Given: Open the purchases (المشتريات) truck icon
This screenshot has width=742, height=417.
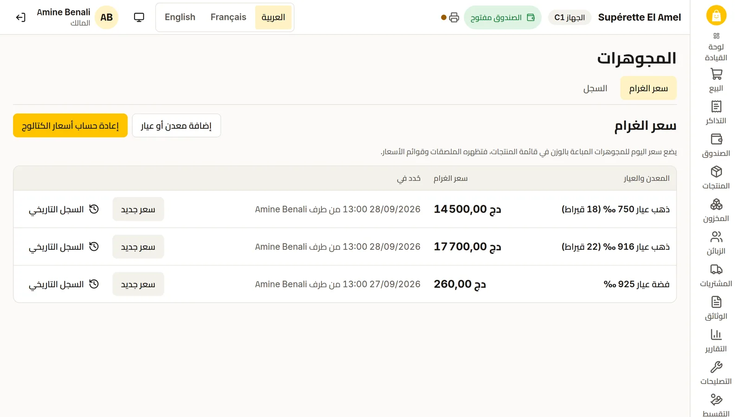Looking at the screenshot, I should point(716,275).
